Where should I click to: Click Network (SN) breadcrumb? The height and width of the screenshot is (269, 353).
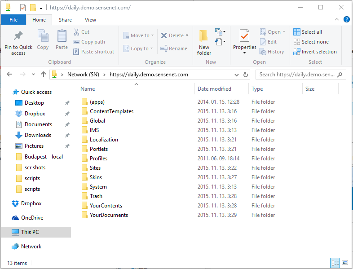(x=83, y=75)
